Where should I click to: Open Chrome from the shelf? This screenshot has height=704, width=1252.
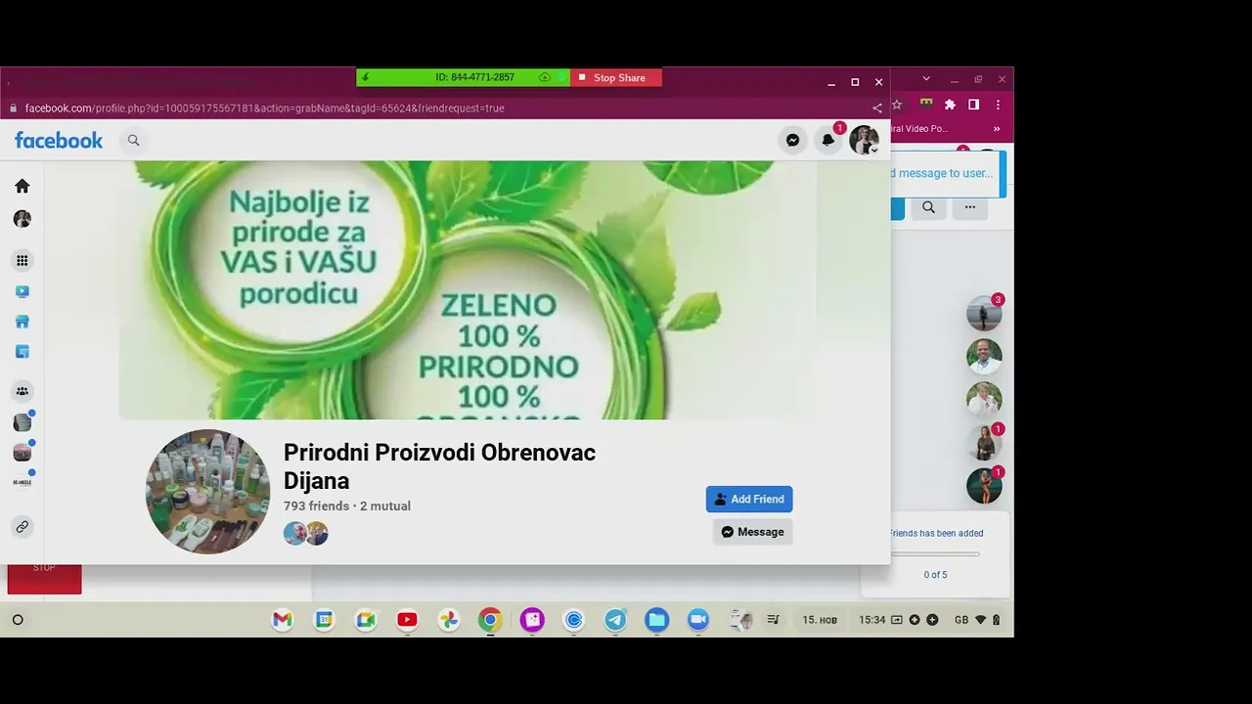point(490,620)
